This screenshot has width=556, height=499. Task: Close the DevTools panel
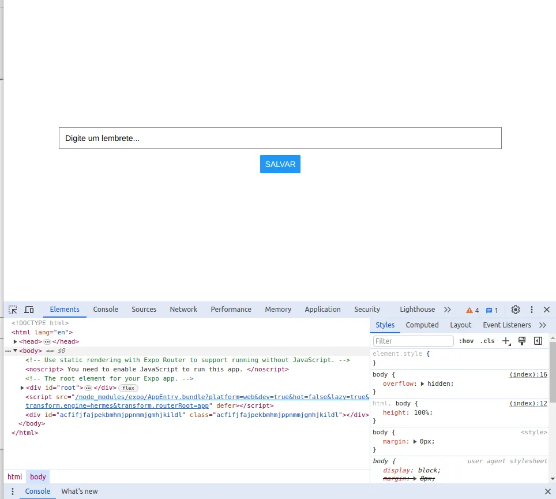(546, 310)
